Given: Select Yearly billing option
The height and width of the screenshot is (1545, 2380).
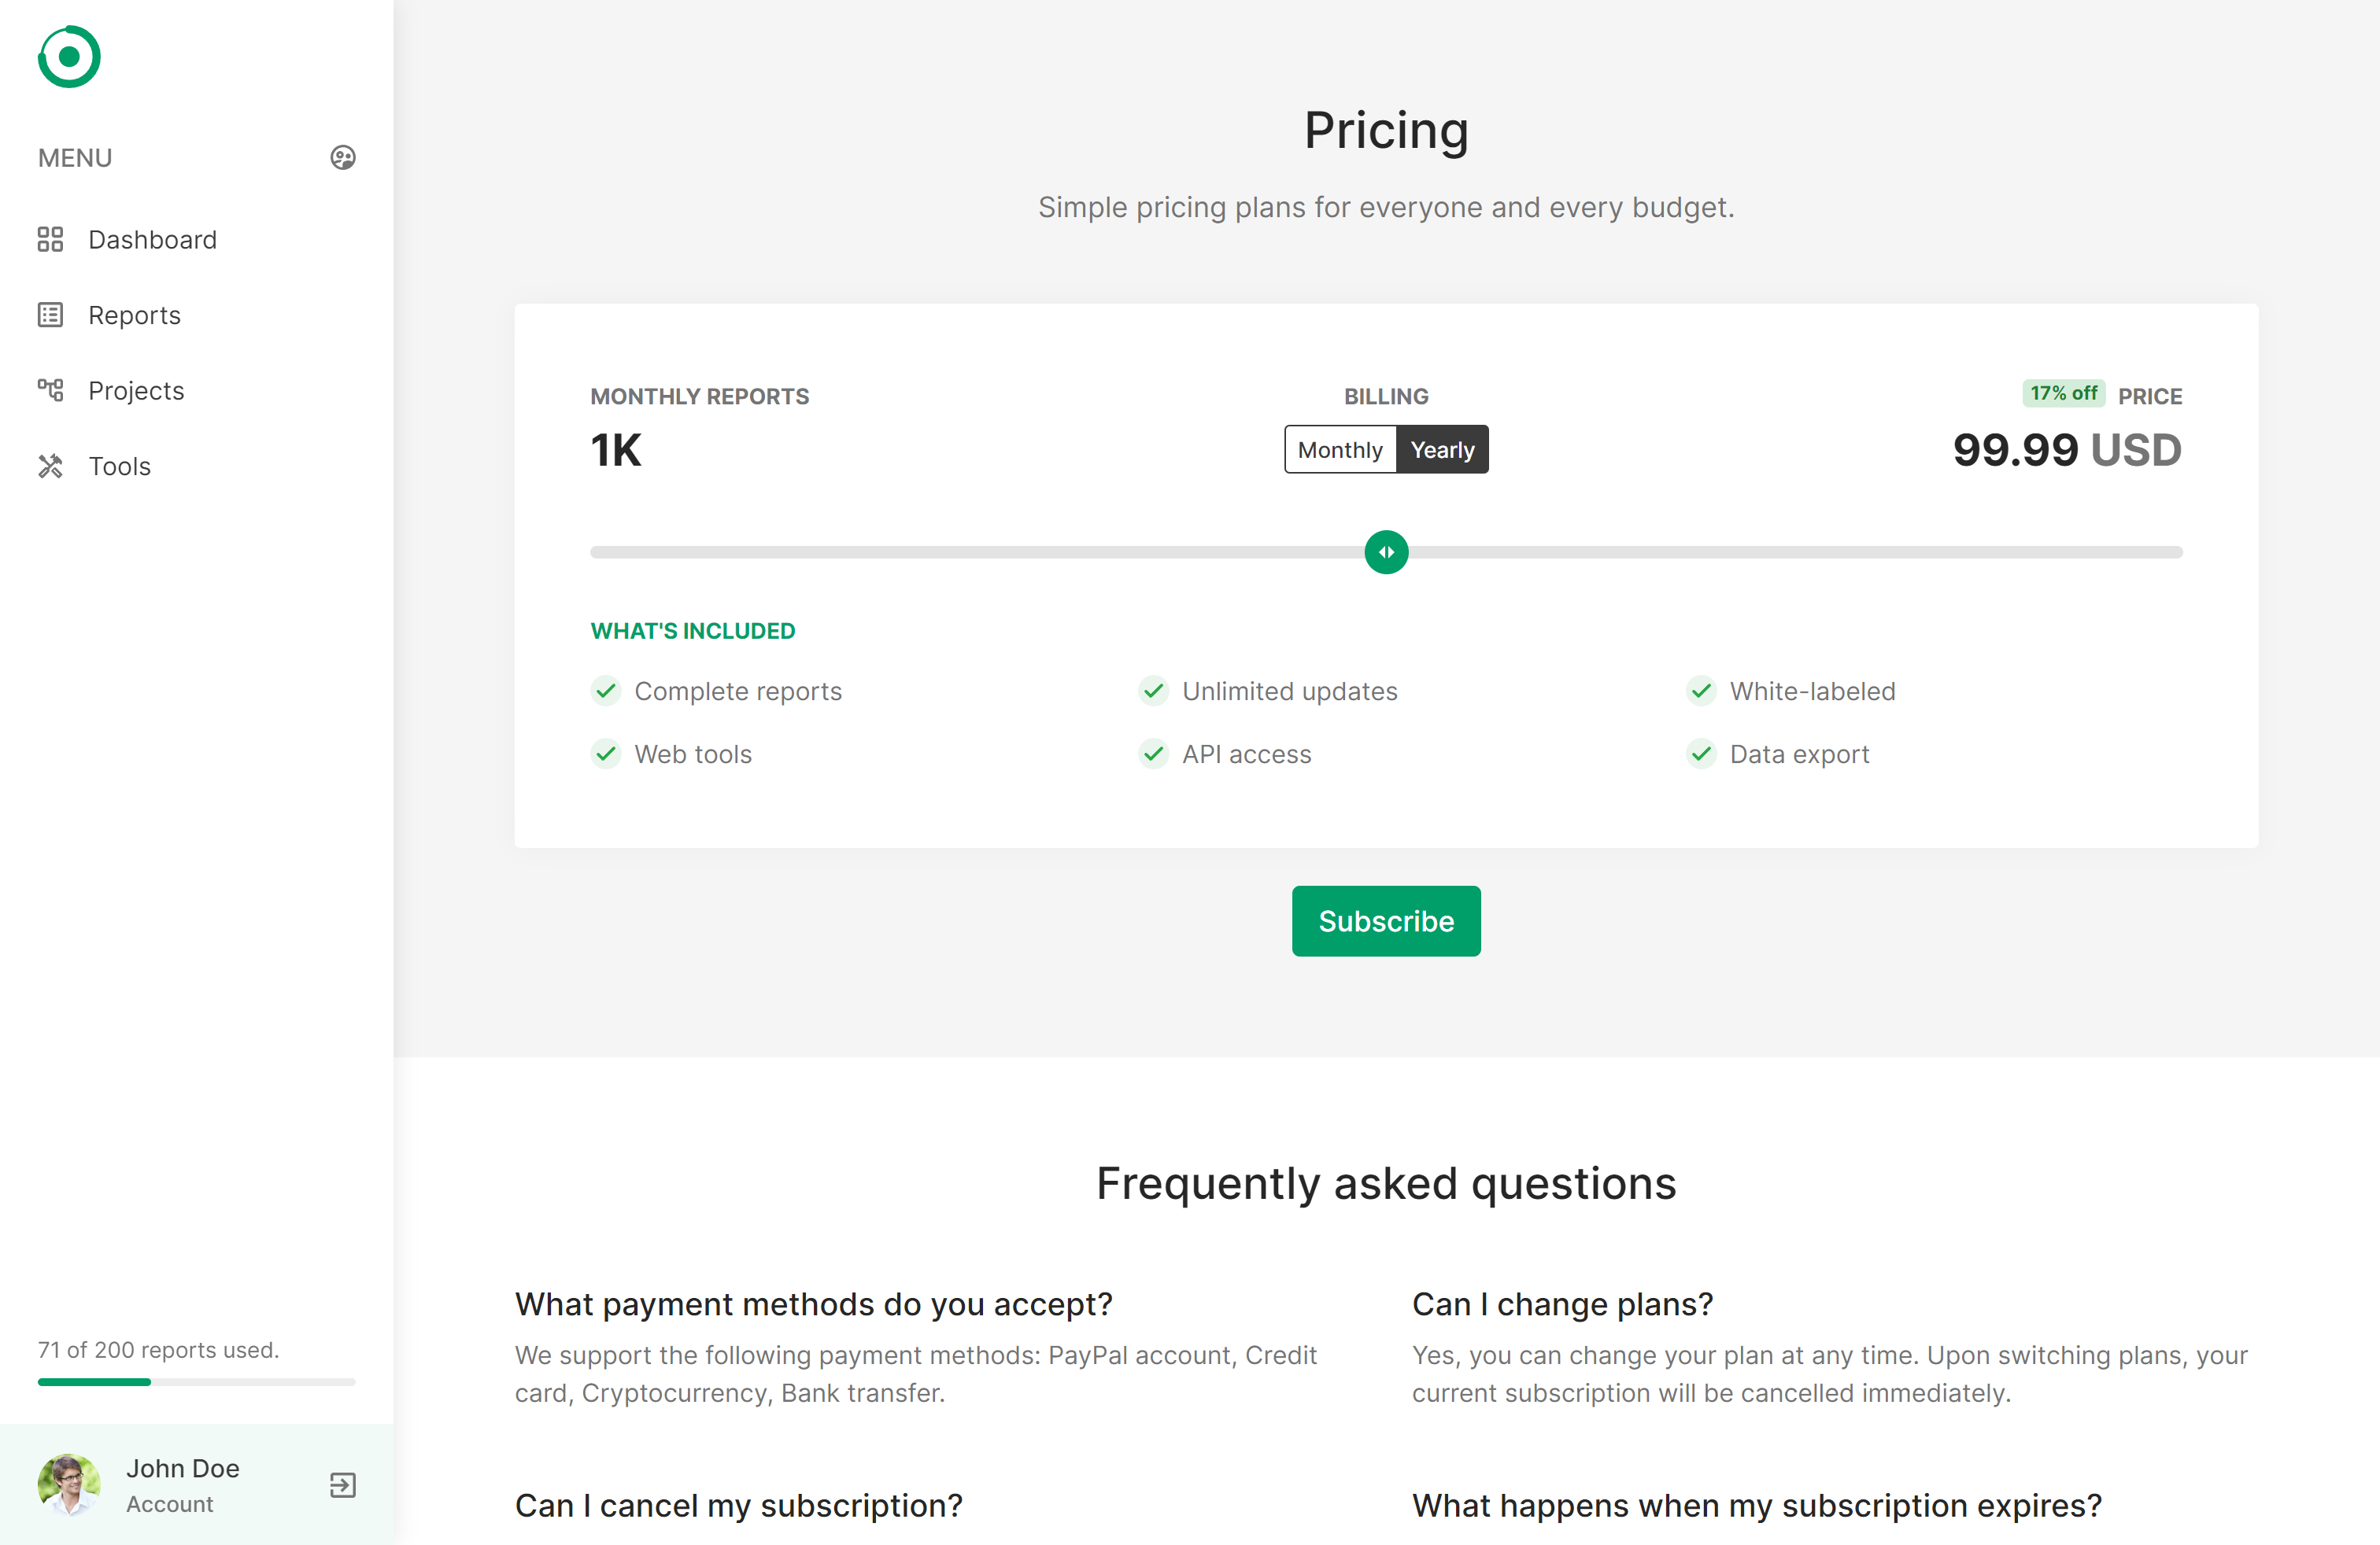Looking at the screenshot, I should pyautogui.click(x=1442, y=448).
